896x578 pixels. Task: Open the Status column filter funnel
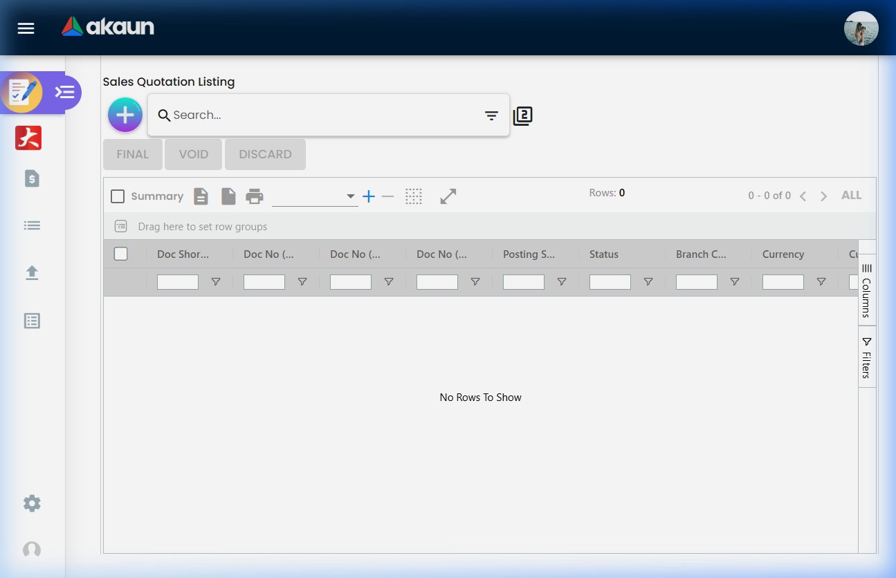(x=648, y=281)
